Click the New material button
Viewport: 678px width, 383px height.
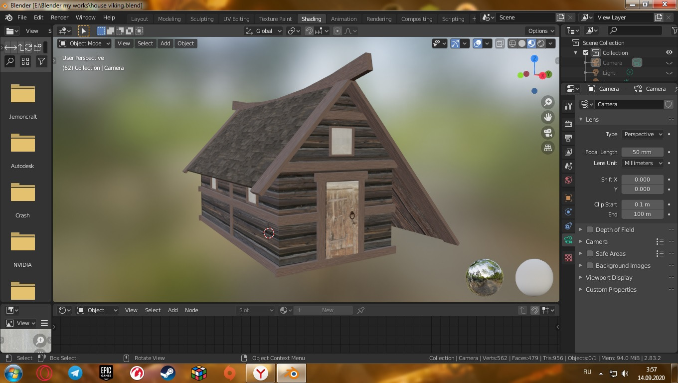click(x=327, y=310)
